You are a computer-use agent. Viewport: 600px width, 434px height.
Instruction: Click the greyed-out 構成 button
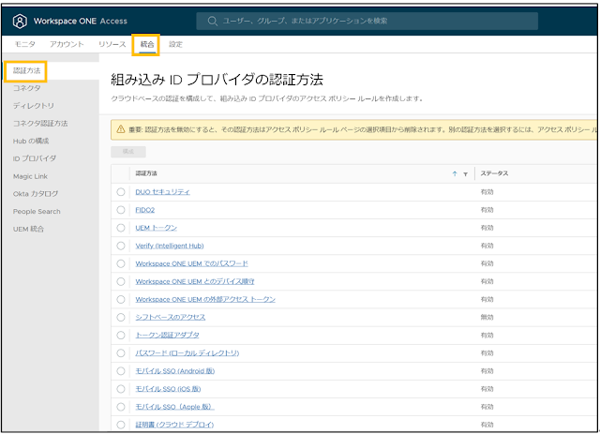[x=128, y=152]
